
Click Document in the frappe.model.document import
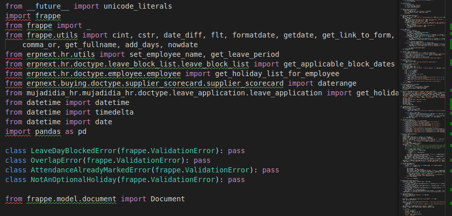point(168,199)
